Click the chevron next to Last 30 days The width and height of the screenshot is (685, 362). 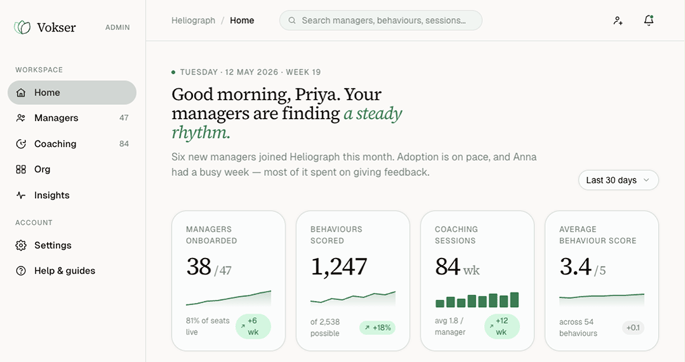pyautogui.click(x=646, y=180)
